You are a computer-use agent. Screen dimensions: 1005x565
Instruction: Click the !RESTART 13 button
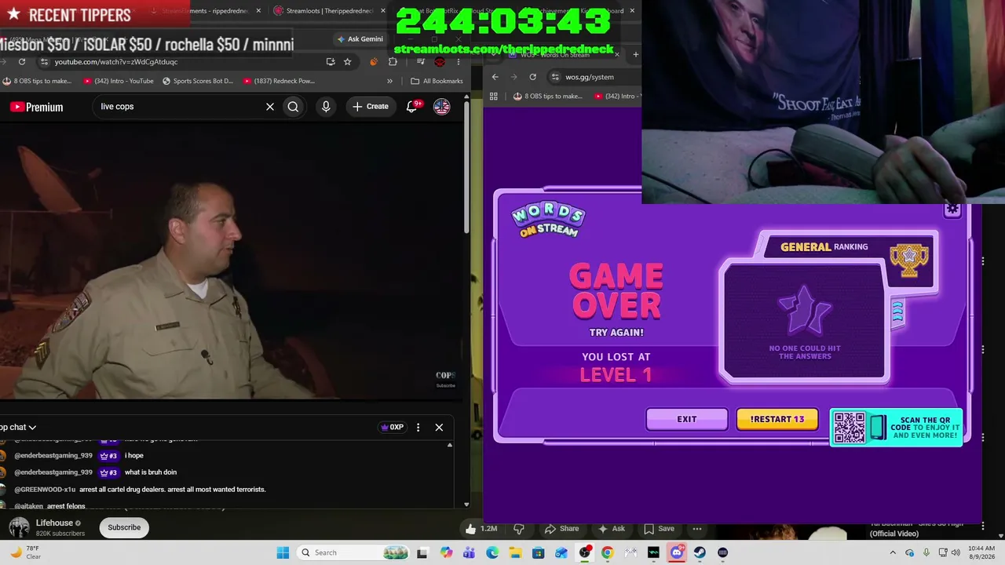(777, 419)
